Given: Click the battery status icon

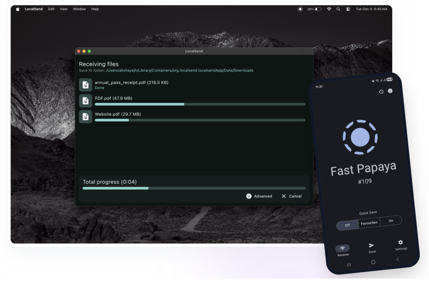Looking at the screenshot, I should (x=314, y=9).
